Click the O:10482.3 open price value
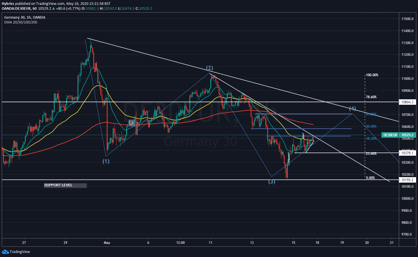 point(90,9)
